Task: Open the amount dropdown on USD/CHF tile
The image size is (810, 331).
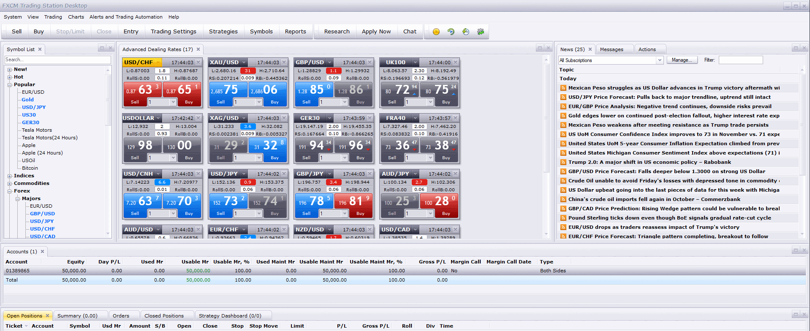Action: (x=173, y=102)
